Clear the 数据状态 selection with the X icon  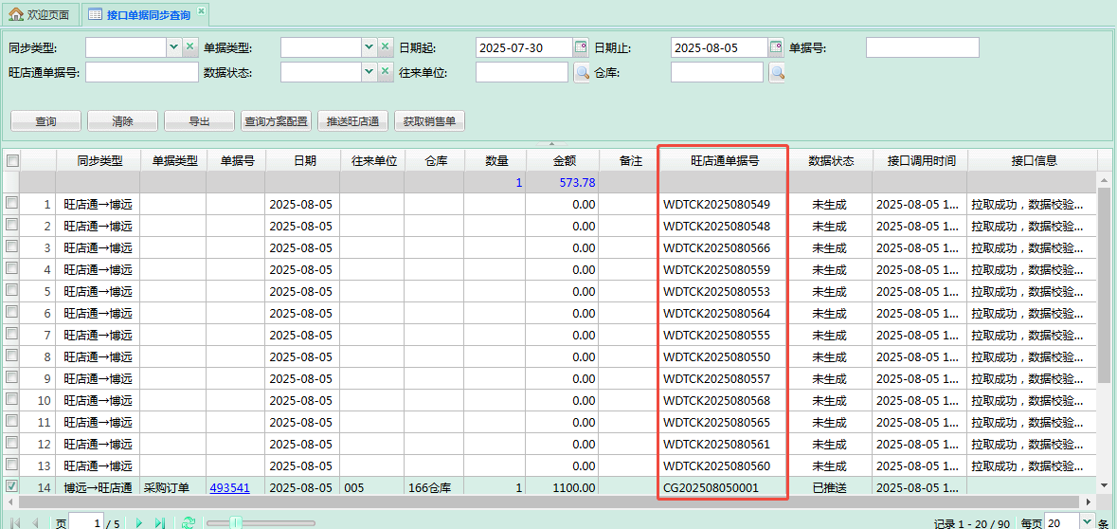click(386, 73)
